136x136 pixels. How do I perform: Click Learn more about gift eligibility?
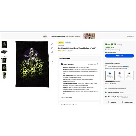click(x=125, y=97)
